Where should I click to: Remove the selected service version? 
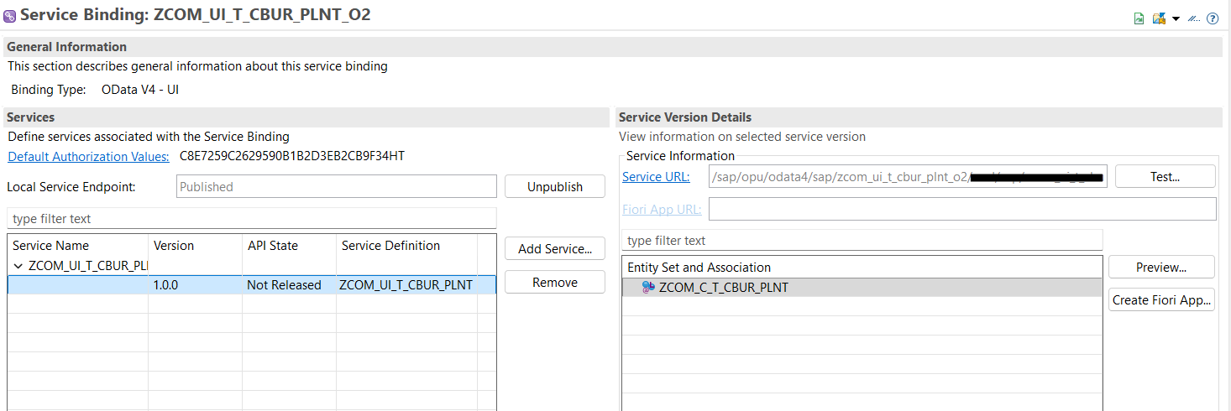pyautogui.click(x=554, y=283)
